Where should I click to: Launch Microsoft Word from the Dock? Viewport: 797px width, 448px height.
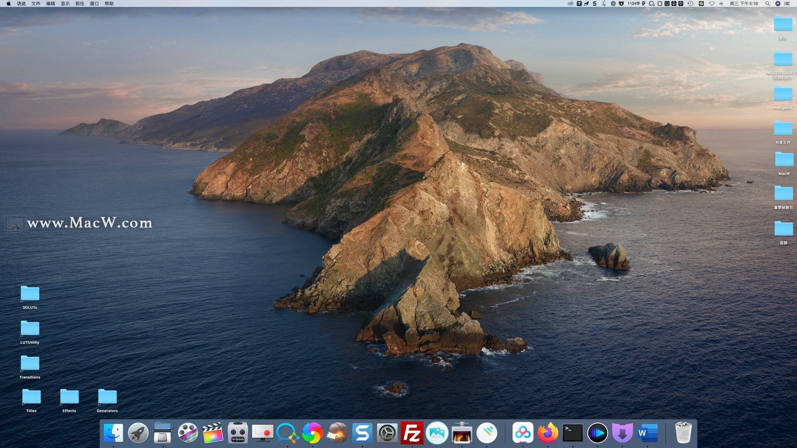click(647, 433)
